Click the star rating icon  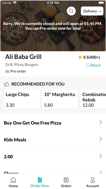(80, 57)
